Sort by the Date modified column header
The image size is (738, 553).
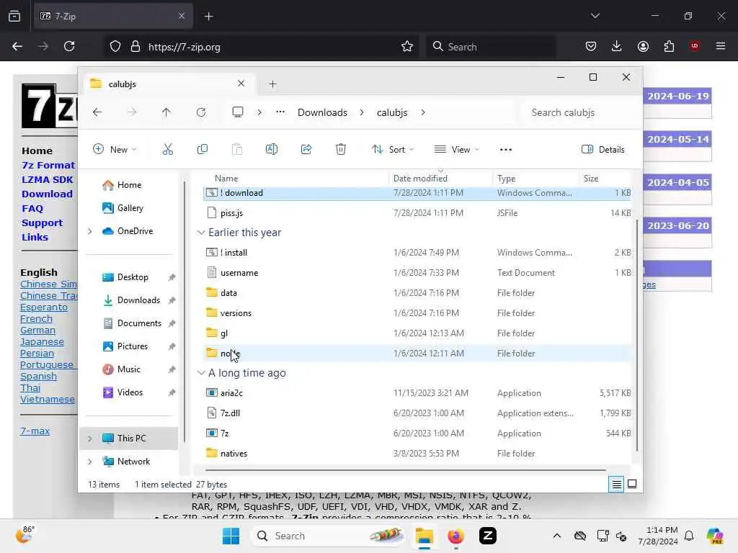(420, 179)
